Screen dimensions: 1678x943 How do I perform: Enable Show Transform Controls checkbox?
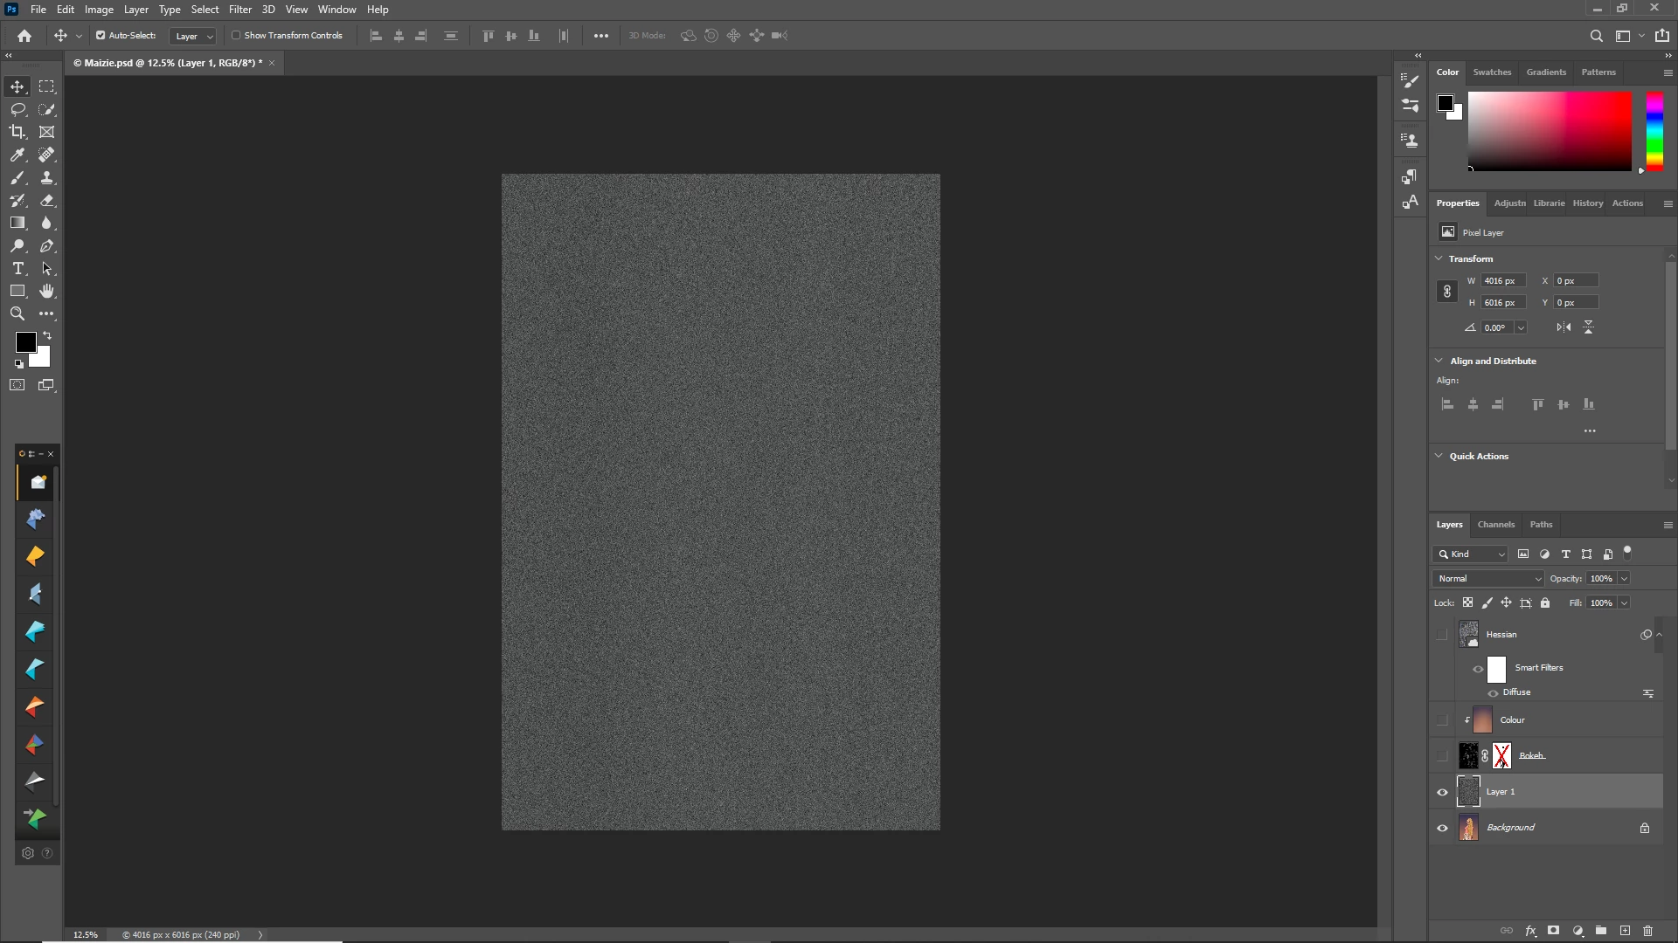tap(236, 36)
